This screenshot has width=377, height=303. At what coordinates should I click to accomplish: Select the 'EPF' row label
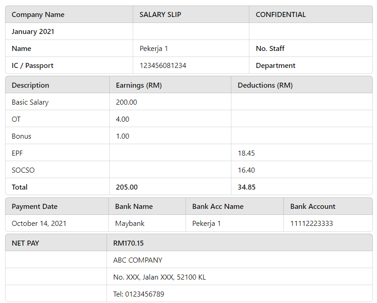point(17,153)
